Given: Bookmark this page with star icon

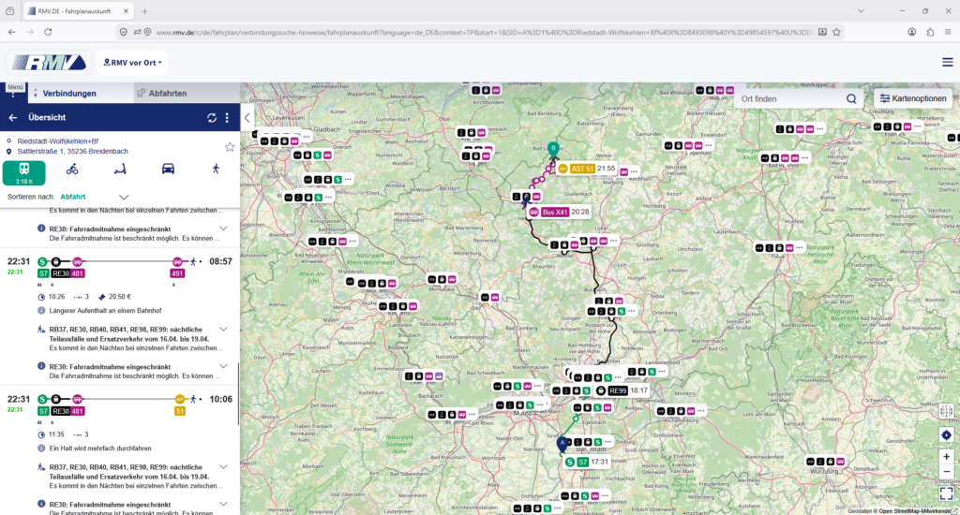Looking at the screenshot, I should pos(836,32).
